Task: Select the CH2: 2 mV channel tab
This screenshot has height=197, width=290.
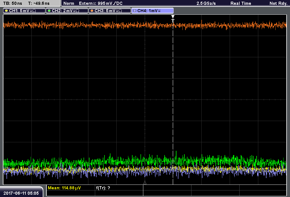Action: [x=67, y=11]
